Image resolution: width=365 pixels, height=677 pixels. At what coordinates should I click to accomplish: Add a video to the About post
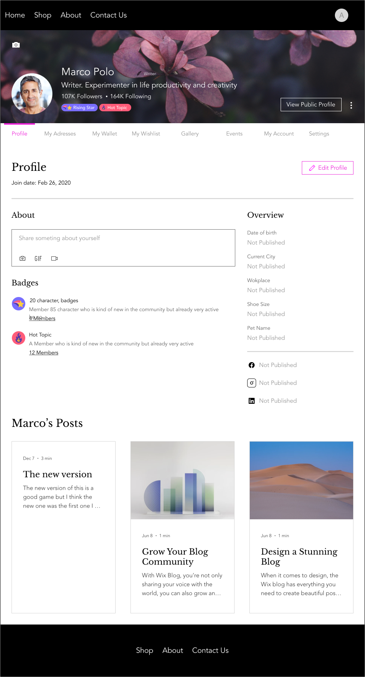click(54, 258)
